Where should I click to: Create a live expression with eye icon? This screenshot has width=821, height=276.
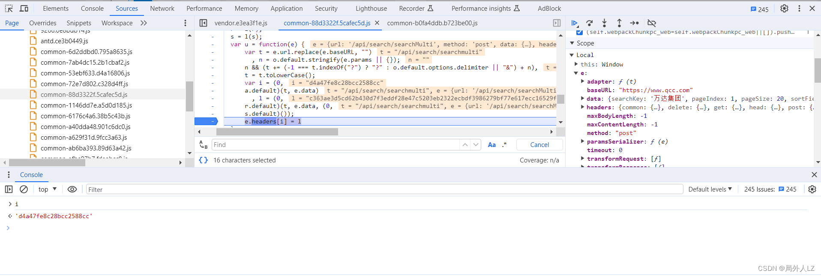(72, 189)
